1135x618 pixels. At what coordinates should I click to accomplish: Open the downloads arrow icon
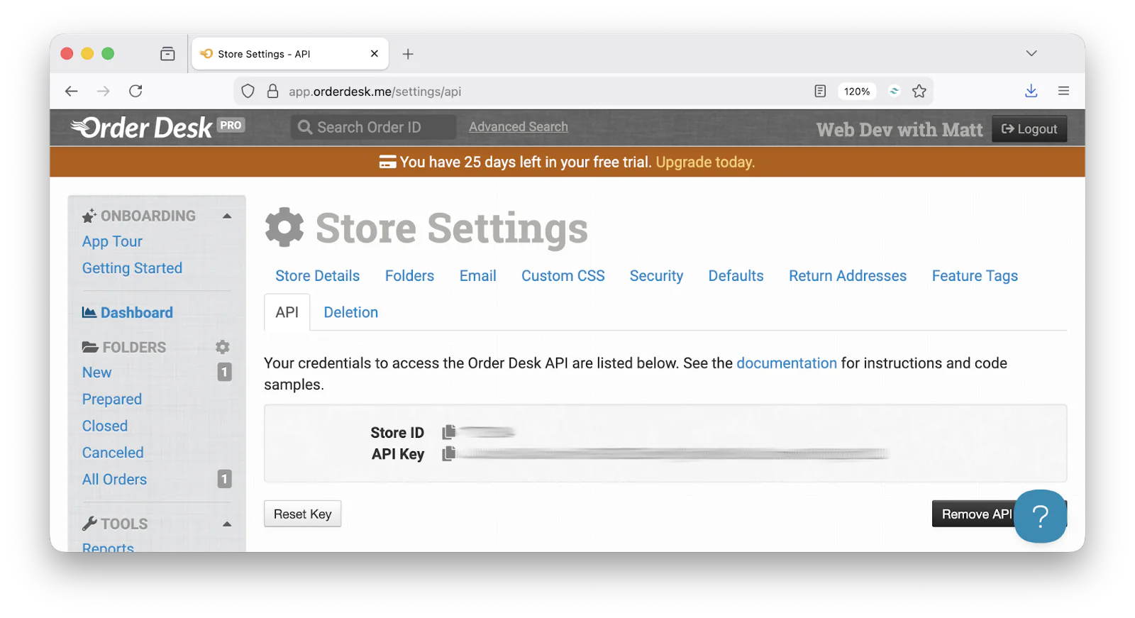(1031, 91)
